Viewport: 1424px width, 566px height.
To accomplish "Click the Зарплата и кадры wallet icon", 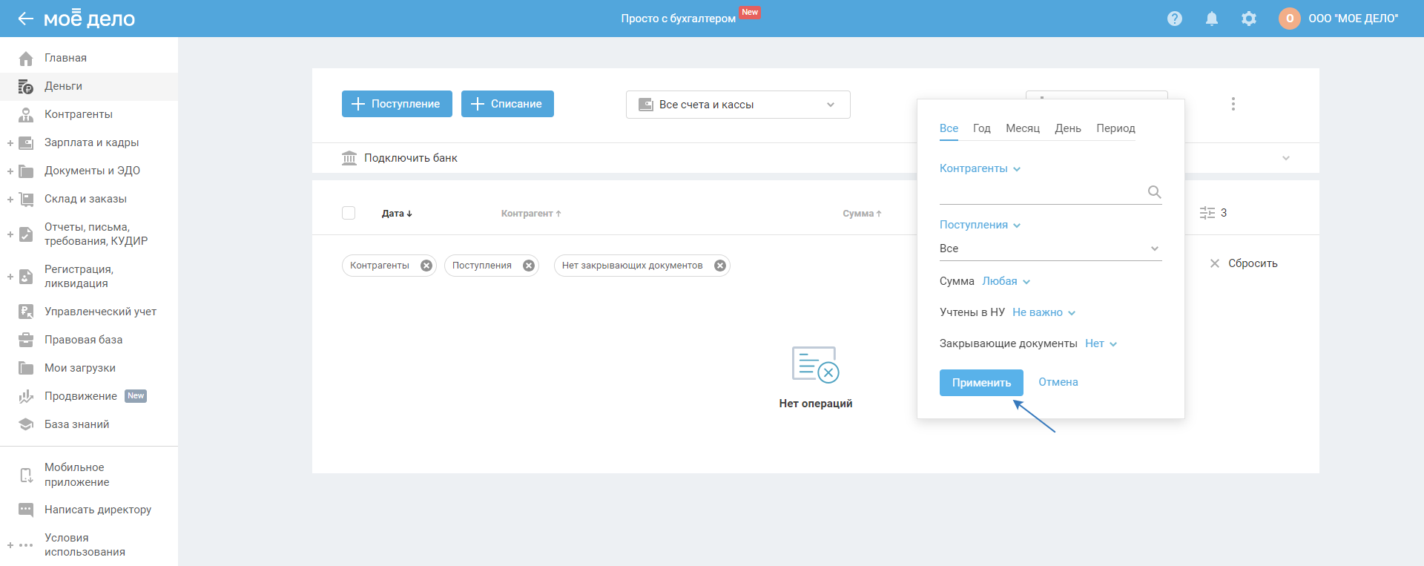I will point(26,142).
